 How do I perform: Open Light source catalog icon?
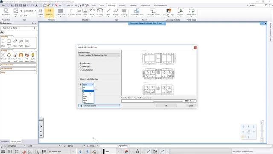pyautogui.click(x=33, y=57)
